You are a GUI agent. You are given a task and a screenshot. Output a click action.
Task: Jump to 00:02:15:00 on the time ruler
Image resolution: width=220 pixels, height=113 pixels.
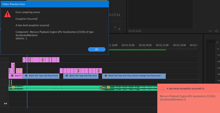pos(162,45)
